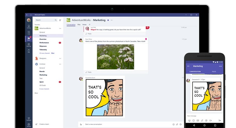The height and width of the screenshot is (128, 236).
Task: Click the Search field in the teams list
Action: [x=45, y=20]
